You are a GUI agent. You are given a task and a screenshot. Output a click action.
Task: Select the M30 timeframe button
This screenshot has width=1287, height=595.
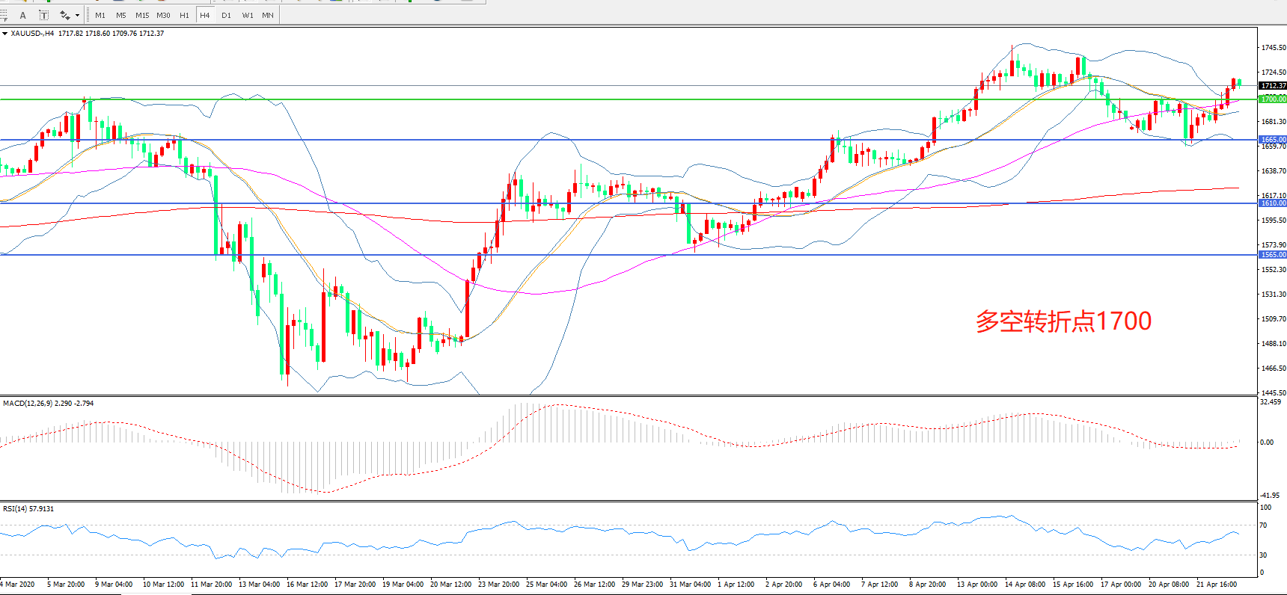(x=163, y=15)
